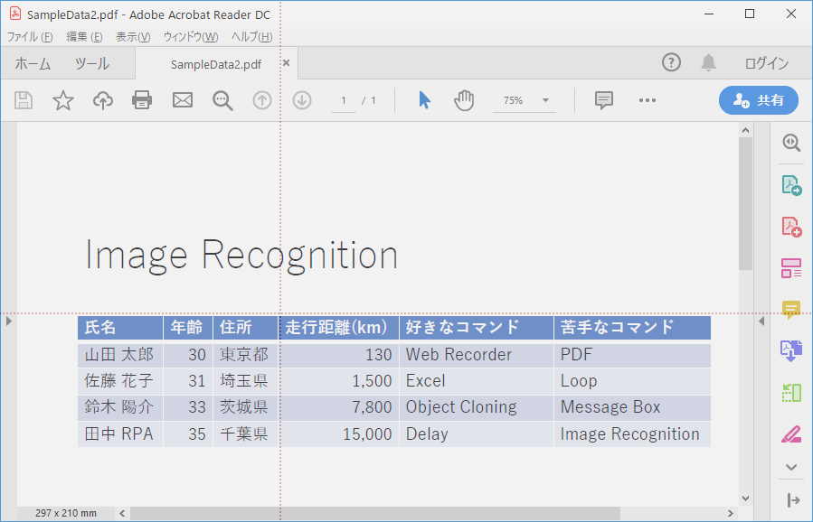Image resolution: width=813 pixels, height=522 pixels.
Task: Click the 山田 太郎 name cell
Action: [x=119, y=354]
